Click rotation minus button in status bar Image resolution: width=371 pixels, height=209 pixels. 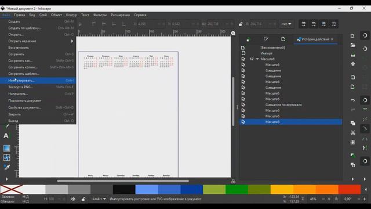coord(359,199)
